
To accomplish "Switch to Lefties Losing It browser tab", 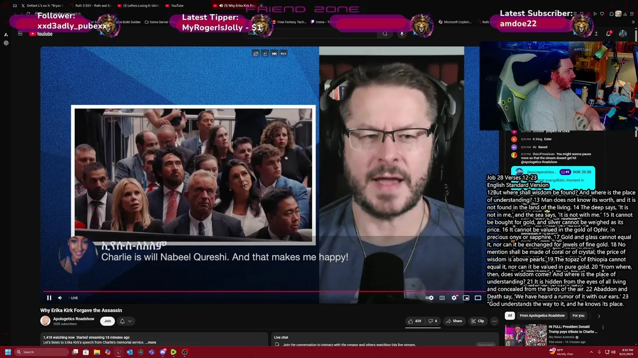I will click(139, 5).
